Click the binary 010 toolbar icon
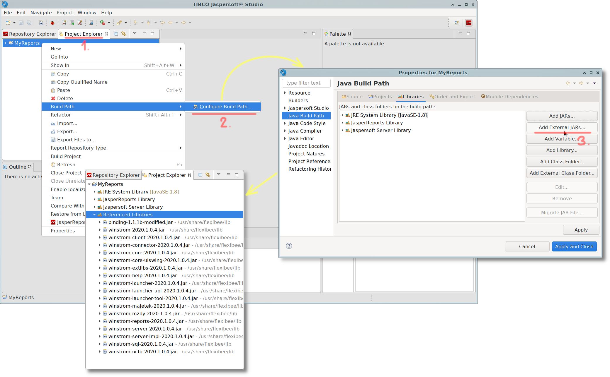 click(41, 23)
